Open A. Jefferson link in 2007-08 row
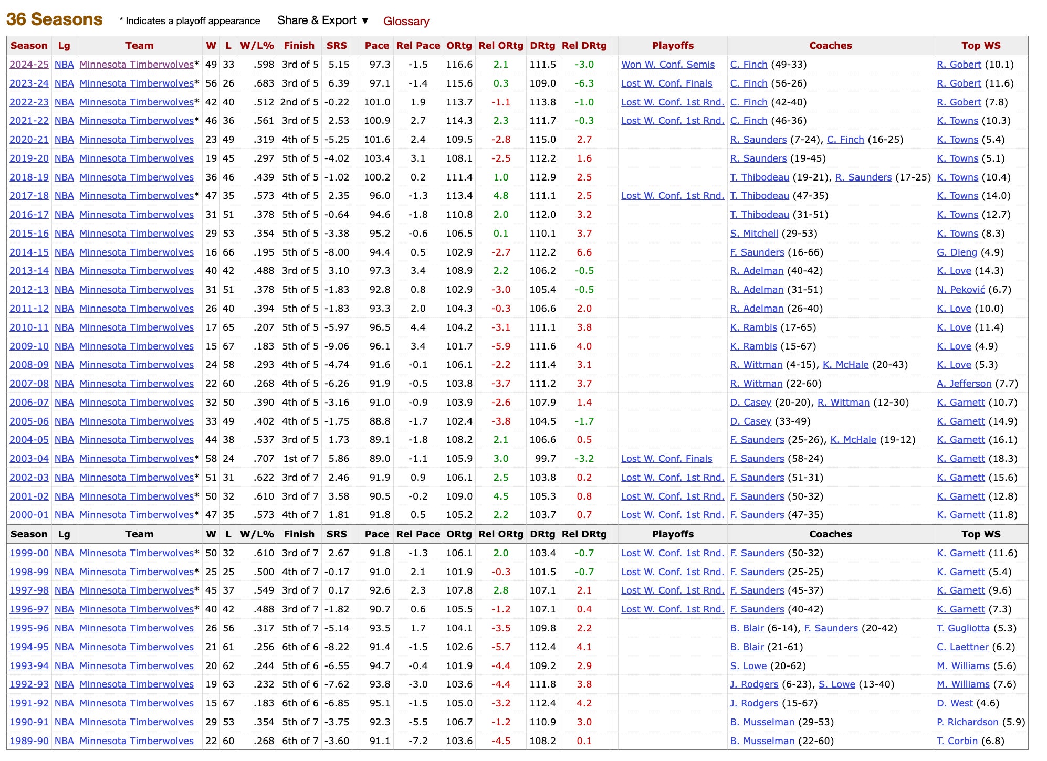The height and width of the screenshot is (761, 1047). tap(964, 384)
